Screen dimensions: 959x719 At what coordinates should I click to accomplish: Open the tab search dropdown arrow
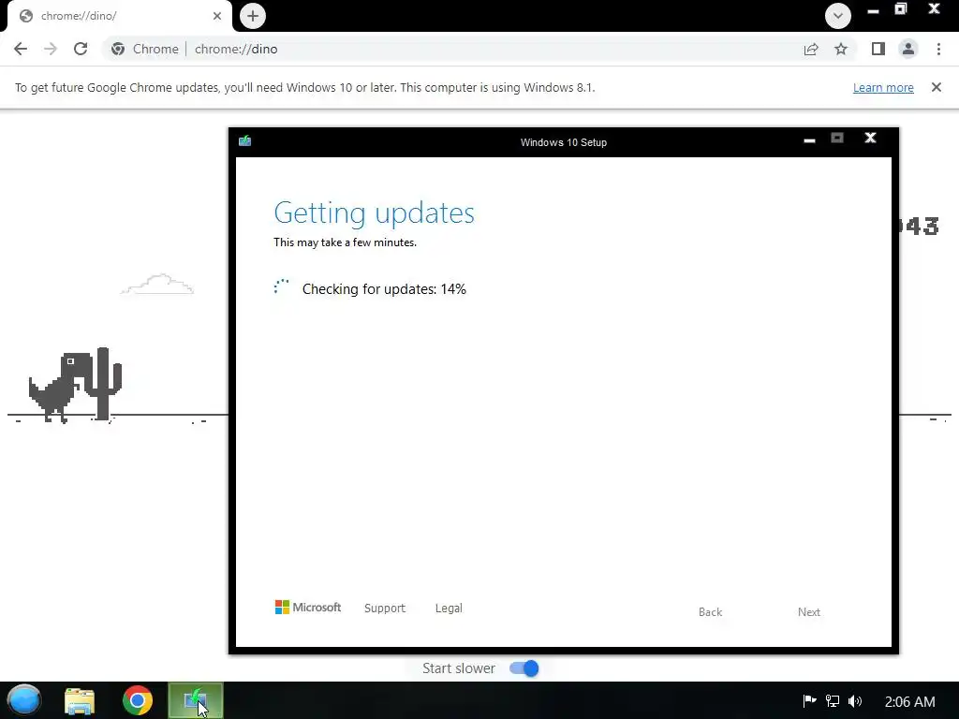838,16
